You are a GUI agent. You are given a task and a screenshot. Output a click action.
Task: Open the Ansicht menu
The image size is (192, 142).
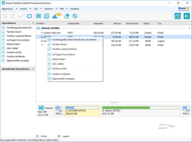(23, 9)
